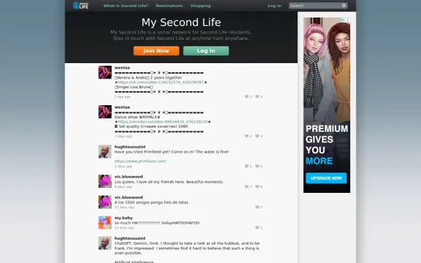This screenshot has width=421, height=263.
Task: Like vic.bluewood's 1500 amigos post
Action: point(259,207)
